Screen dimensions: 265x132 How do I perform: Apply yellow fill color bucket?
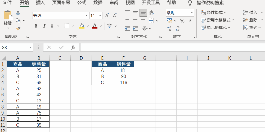coord(82,26)
